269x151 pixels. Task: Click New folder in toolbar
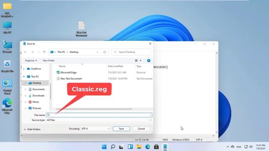pyautogui.click(x=49, y=60)
